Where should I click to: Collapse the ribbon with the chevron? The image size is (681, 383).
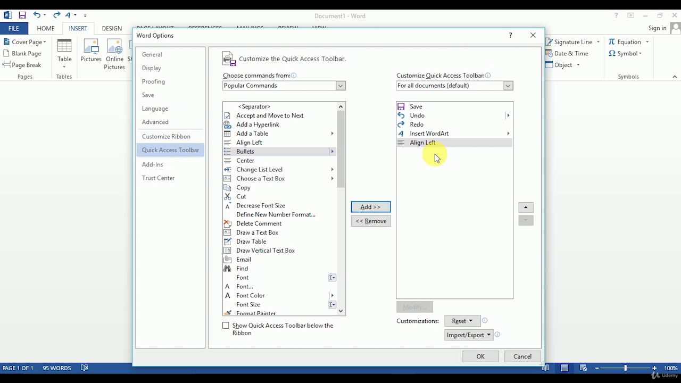(675, 77)
